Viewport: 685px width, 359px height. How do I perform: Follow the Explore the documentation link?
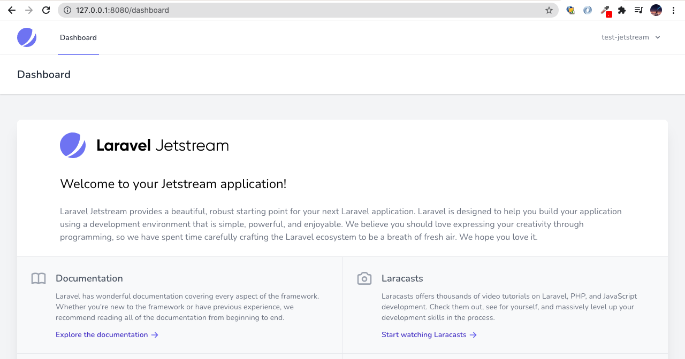pyautogui.click(x=107, y=335)
